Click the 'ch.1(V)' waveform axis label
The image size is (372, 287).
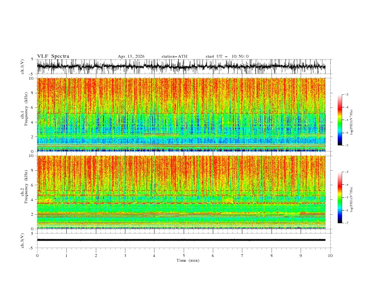pos(23,67)
